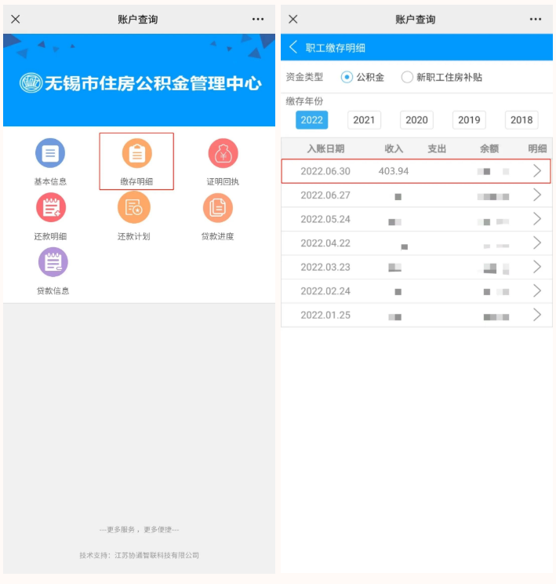Expand details for the 2022.04.22 row
The height and width of the screenshot is (584, 556).
pyautogui.click(x=537, y=243)
